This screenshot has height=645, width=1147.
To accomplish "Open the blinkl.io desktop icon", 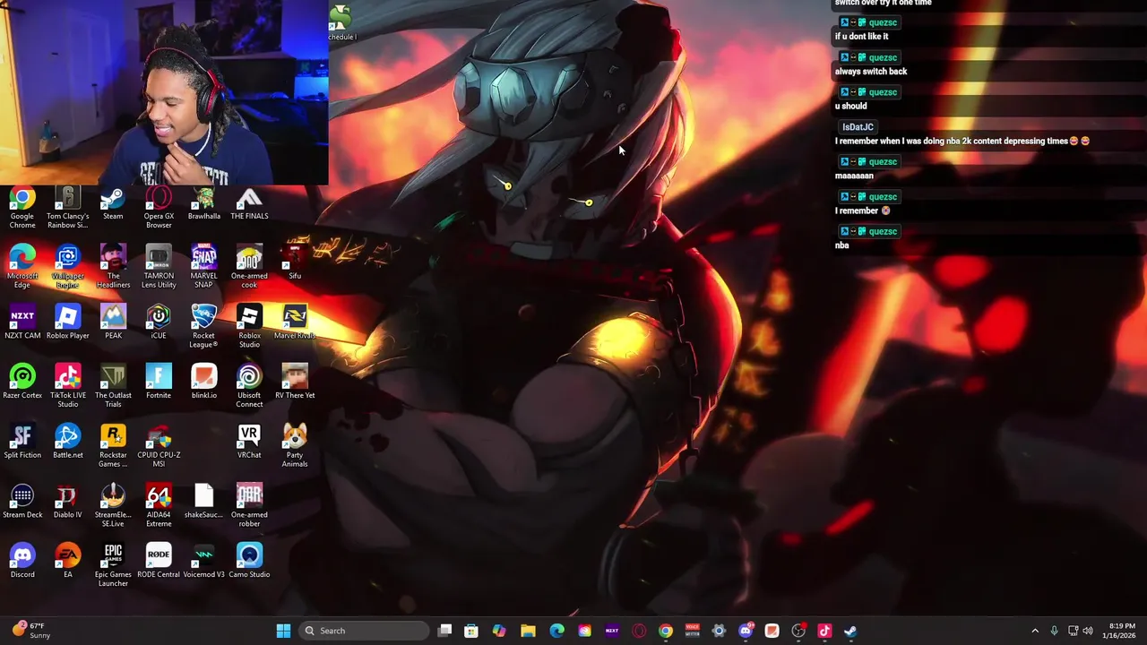I will pos(204,383).
